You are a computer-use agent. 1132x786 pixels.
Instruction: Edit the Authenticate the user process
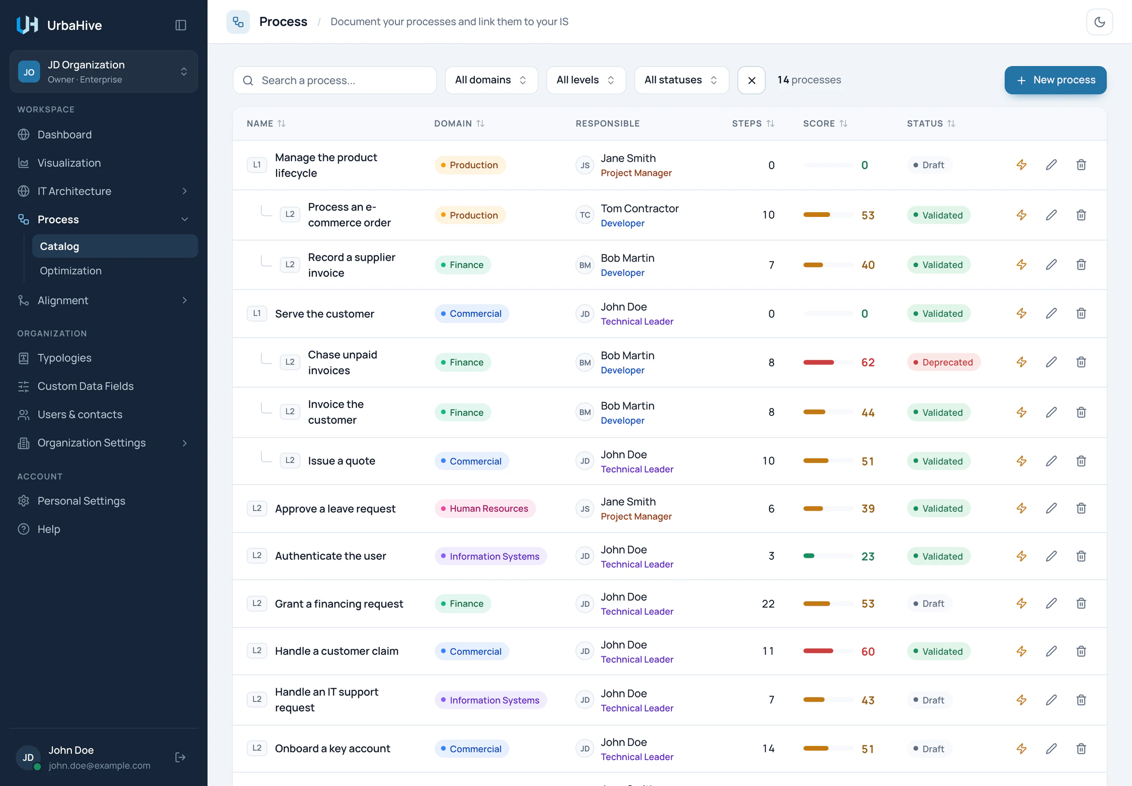click(x=1051, y=556)
